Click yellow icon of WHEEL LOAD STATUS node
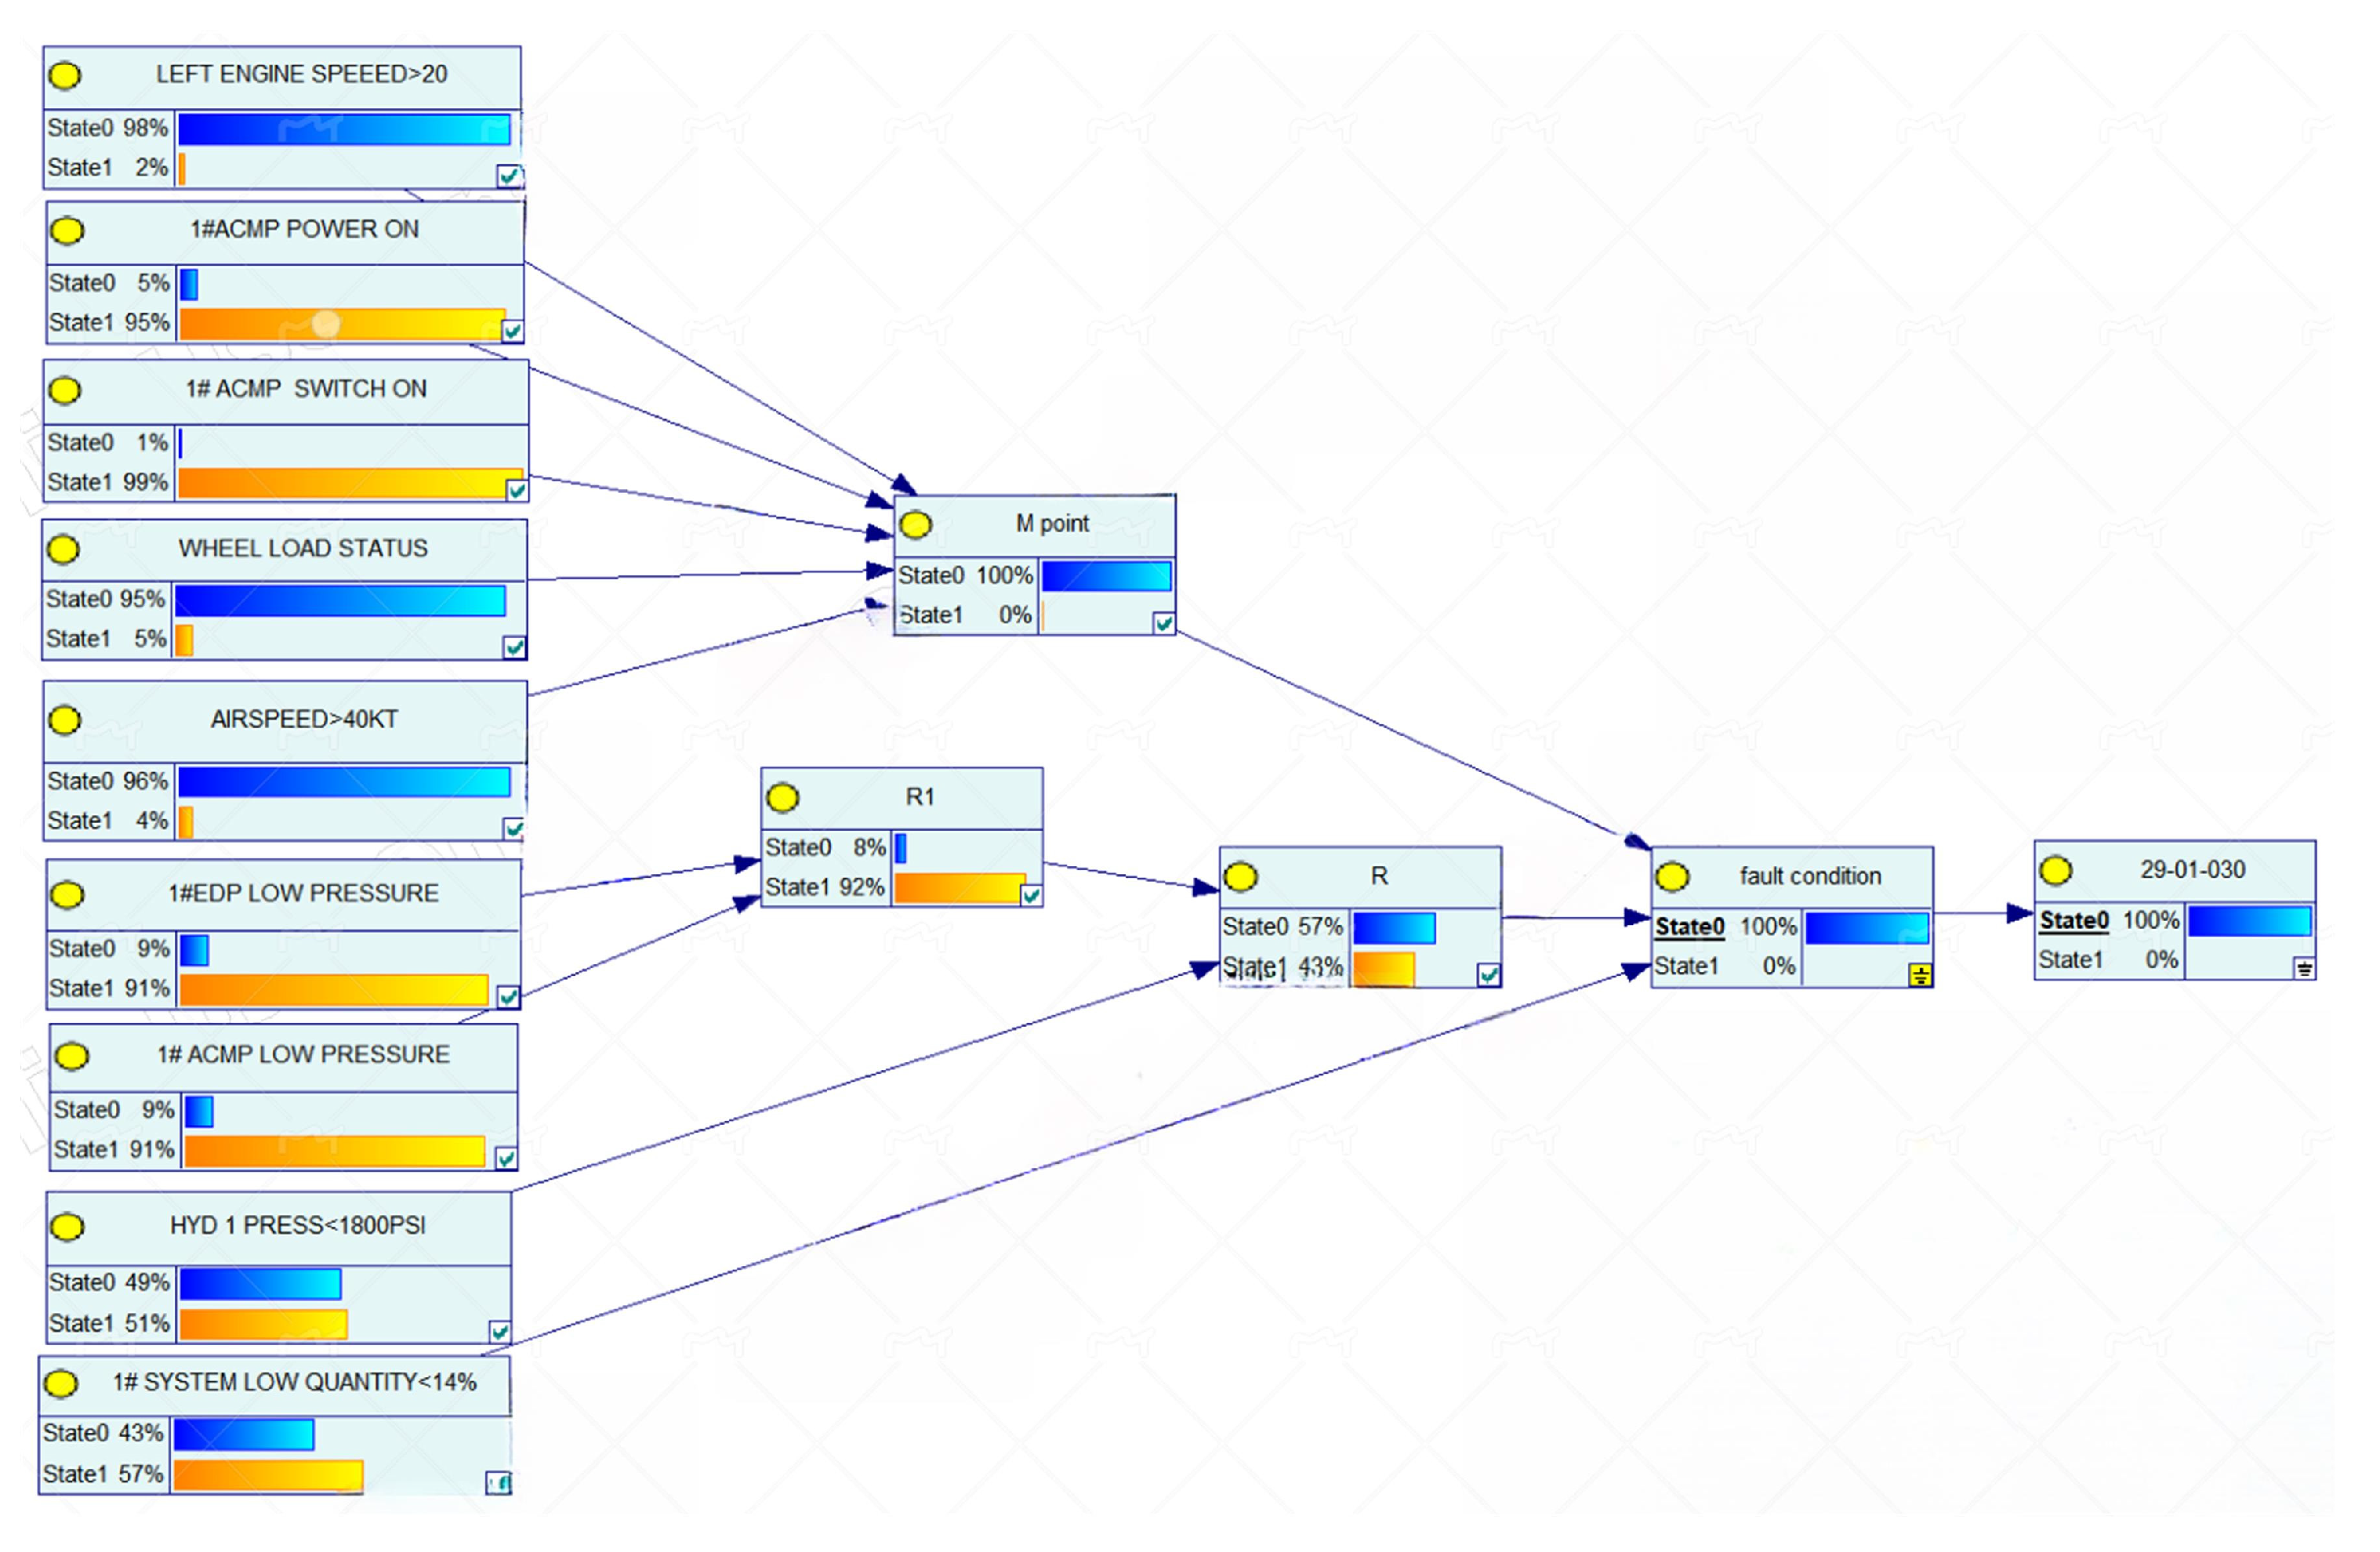This screenshot has height=1552, width=2380. 63,549
